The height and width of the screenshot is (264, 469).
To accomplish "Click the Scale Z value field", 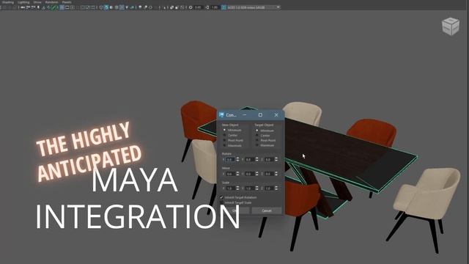I will coord(269,188).
